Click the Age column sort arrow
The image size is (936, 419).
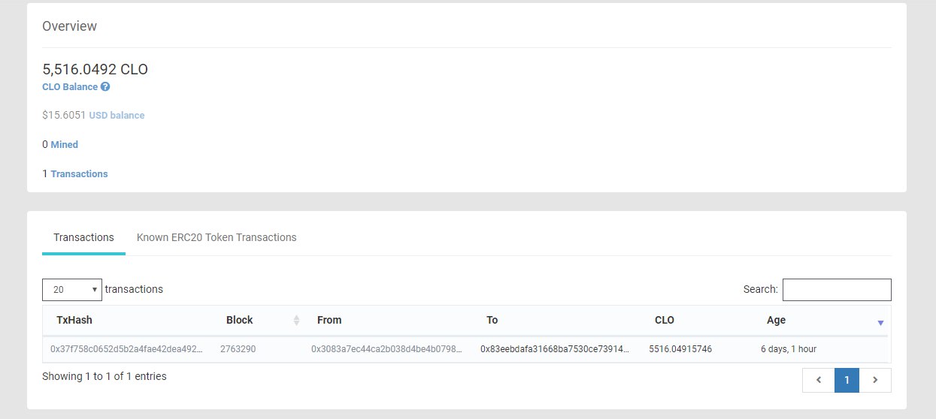(x=880, y=323)
